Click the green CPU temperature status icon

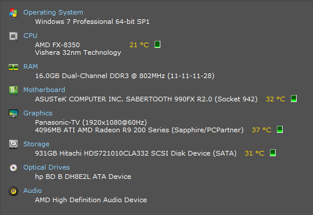click(x=157, y=44)
